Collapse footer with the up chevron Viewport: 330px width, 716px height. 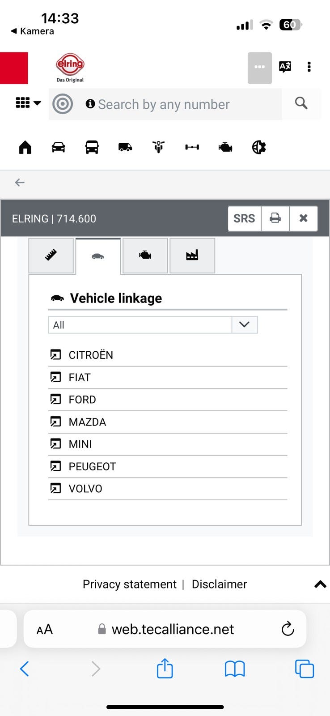click(320, 584)
